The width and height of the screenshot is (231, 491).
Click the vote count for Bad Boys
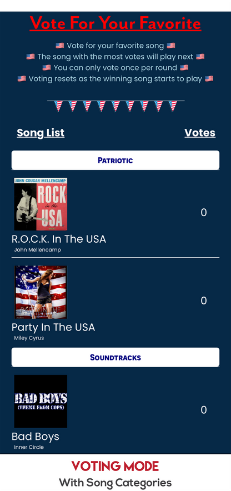click(204, 410)
